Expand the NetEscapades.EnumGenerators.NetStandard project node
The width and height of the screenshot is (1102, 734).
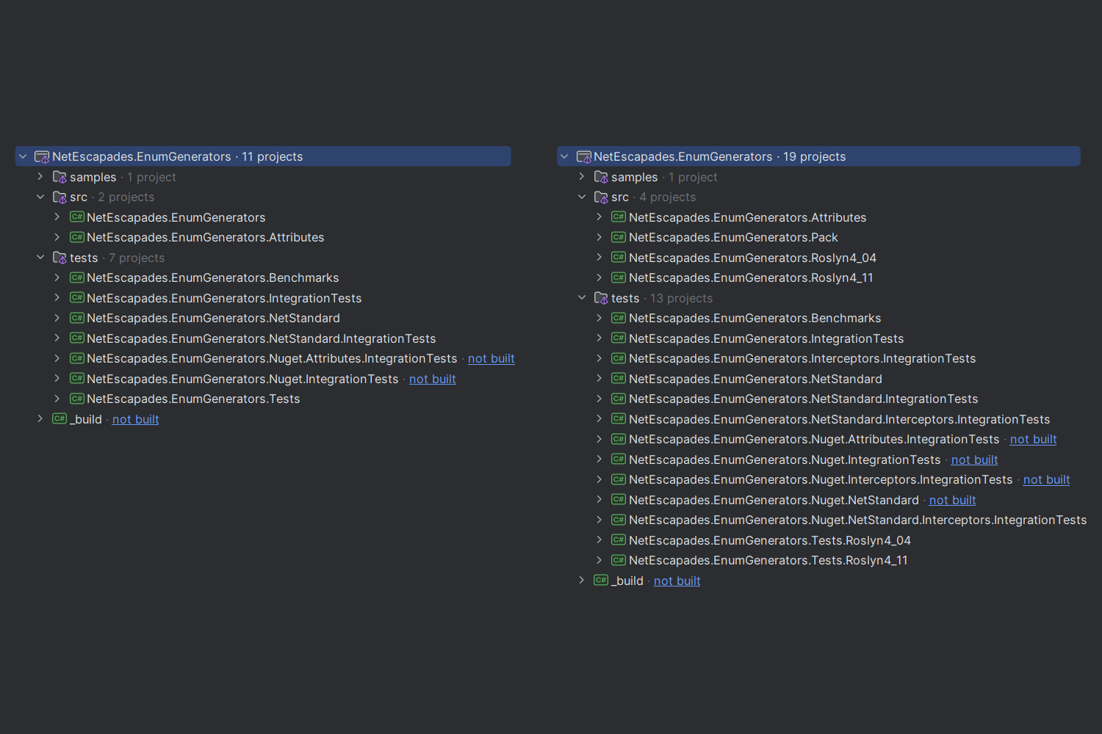(x=57, y=317)
